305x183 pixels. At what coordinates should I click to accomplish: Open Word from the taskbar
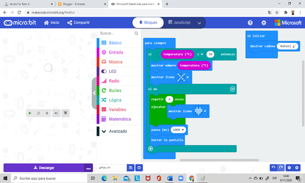coord(169,178)
